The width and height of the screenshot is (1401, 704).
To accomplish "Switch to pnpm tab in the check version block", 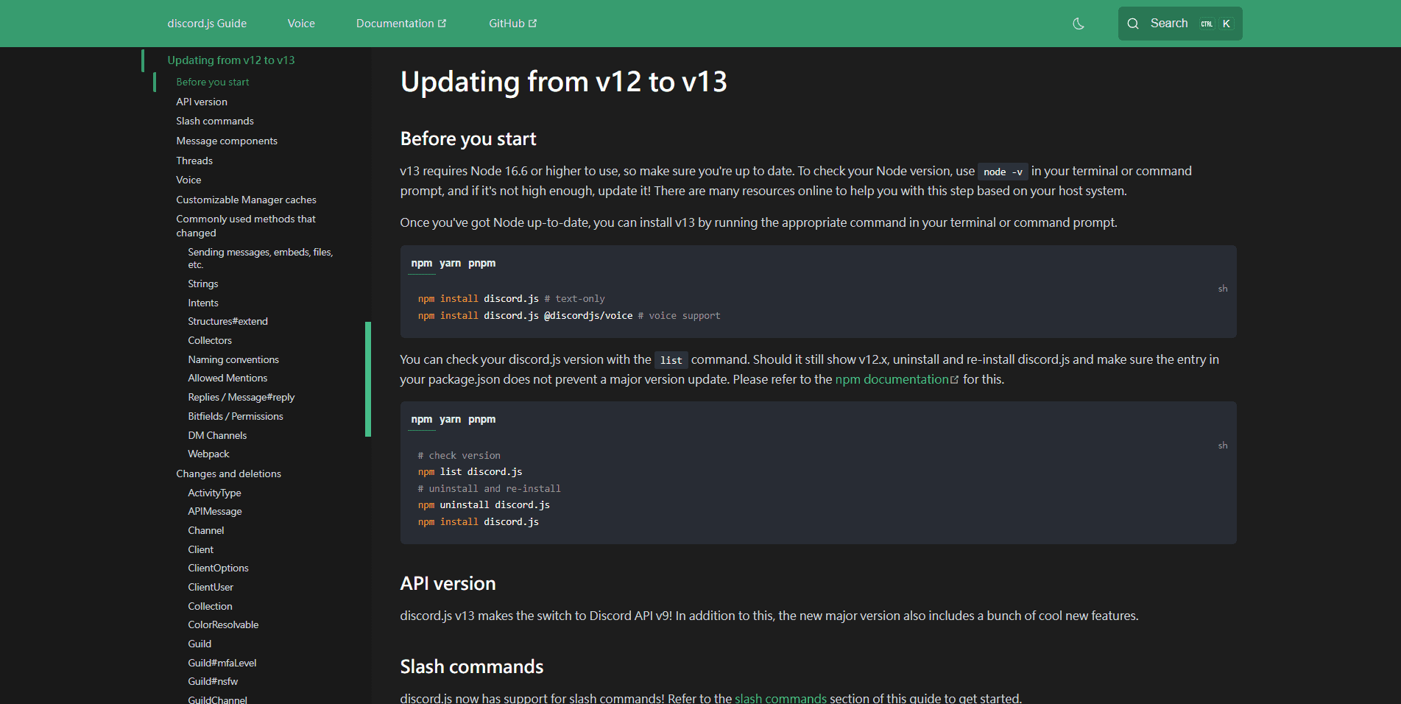I will (x=481, y=419).
